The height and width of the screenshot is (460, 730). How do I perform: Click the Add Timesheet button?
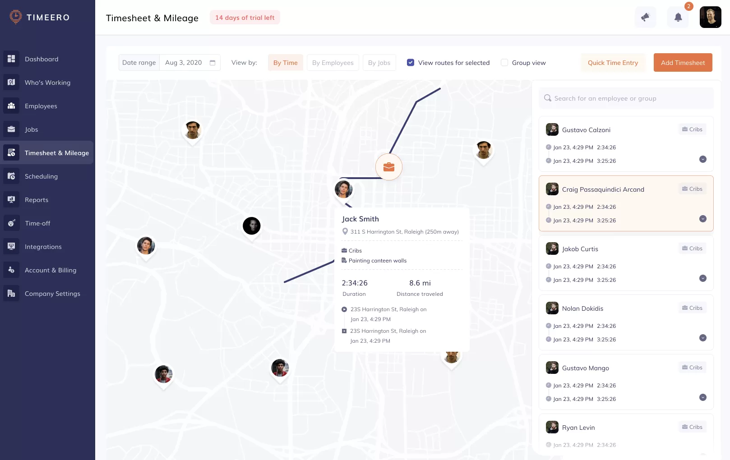point(683,63)
